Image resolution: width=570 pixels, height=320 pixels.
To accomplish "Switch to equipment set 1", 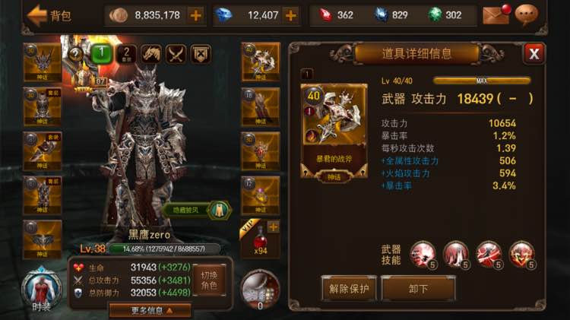I will 102,54.
